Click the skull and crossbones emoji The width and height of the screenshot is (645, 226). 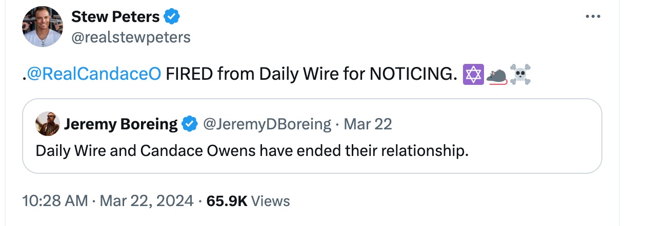(519, 75)
